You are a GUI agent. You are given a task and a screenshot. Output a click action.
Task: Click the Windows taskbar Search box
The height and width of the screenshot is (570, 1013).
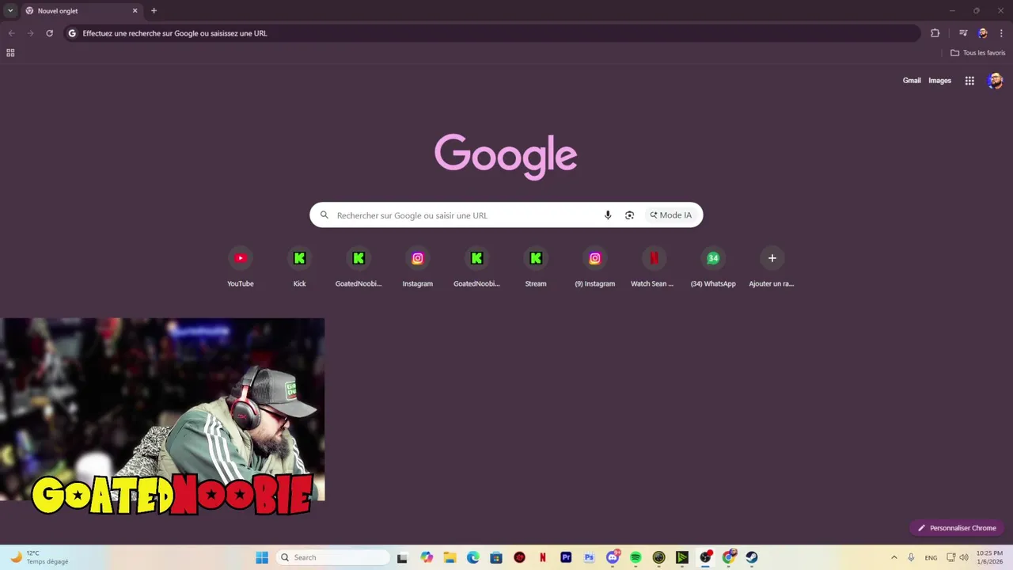tap(333, 557)
